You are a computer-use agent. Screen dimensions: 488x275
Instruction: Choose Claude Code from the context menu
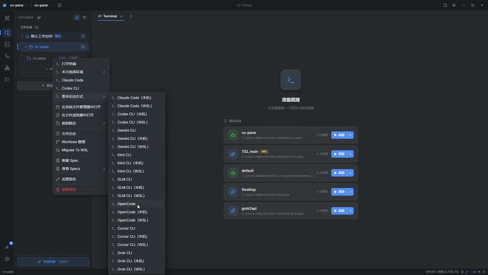(x=81, y=80)
